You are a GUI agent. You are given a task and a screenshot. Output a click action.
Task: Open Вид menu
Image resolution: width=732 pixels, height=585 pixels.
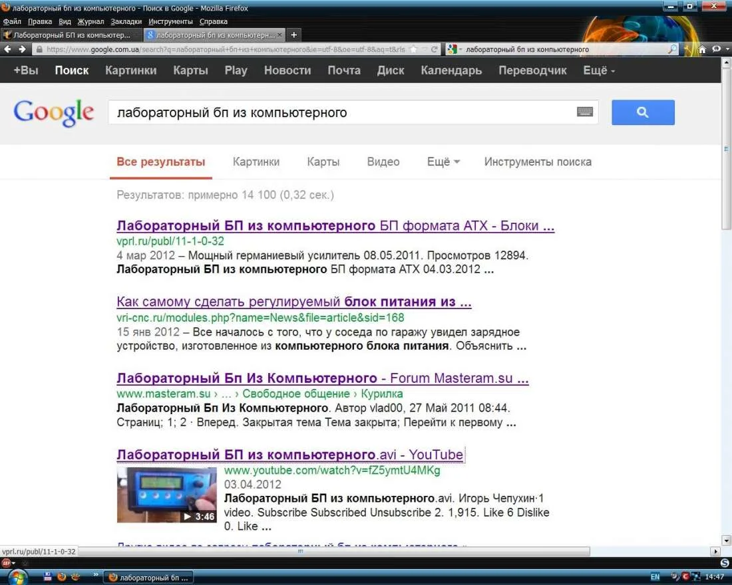(x=65, y=21)
